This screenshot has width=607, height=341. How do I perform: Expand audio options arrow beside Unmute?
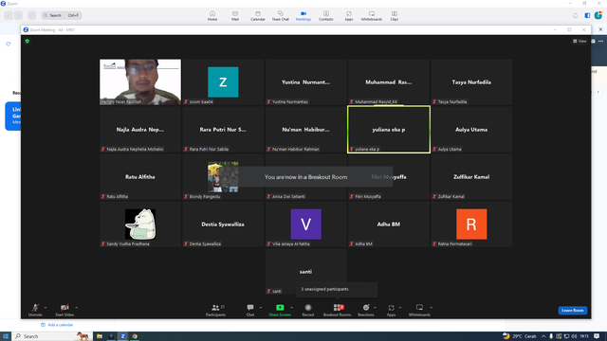point(46,308)
